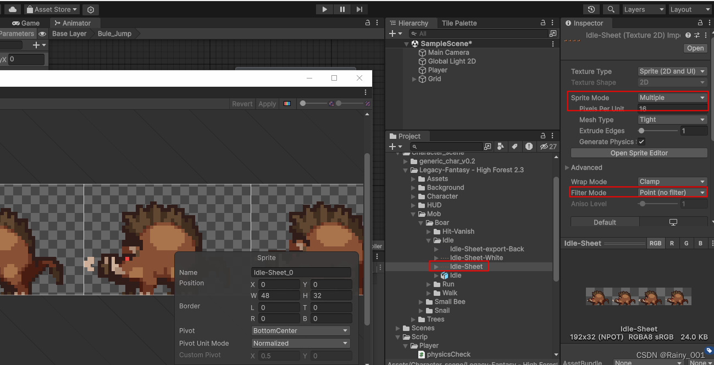Open the Animator panel kebab menu

coord(377,23)
